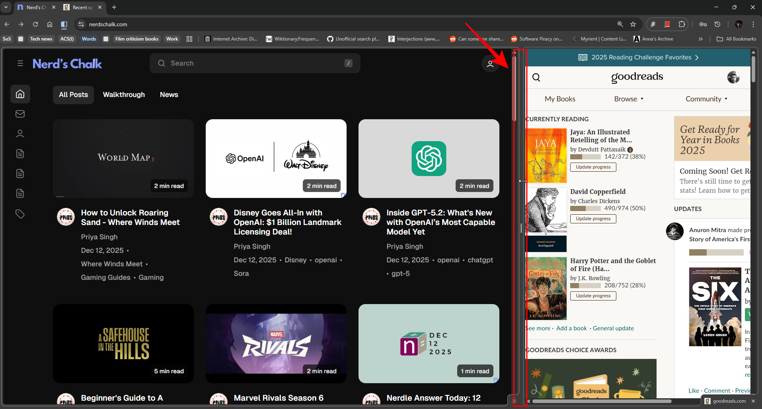Viewport: 762px width, 409px height.
Task: Expand the Goodreads Community dropdown
Action: 707,99
